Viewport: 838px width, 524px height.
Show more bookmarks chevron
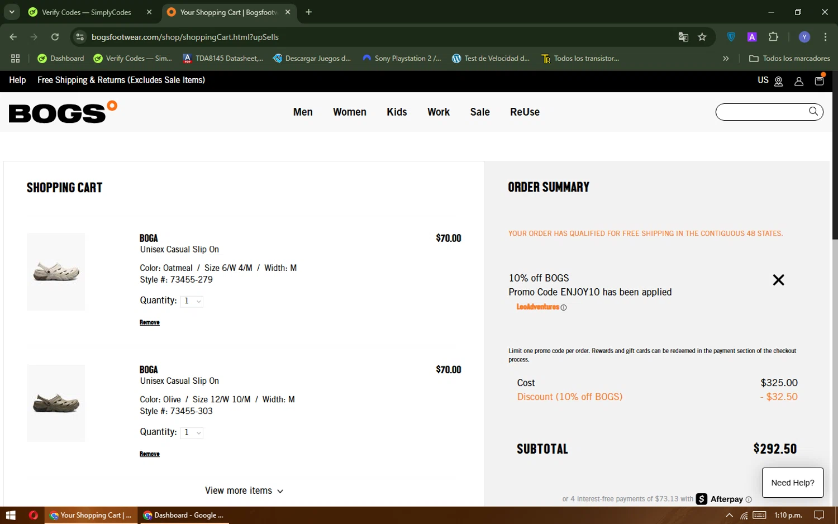(726, 58)
